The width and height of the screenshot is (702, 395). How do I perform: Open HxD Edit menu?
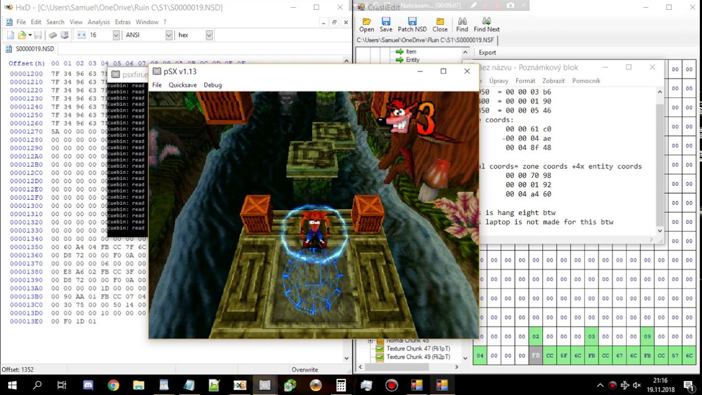(36, 22)
